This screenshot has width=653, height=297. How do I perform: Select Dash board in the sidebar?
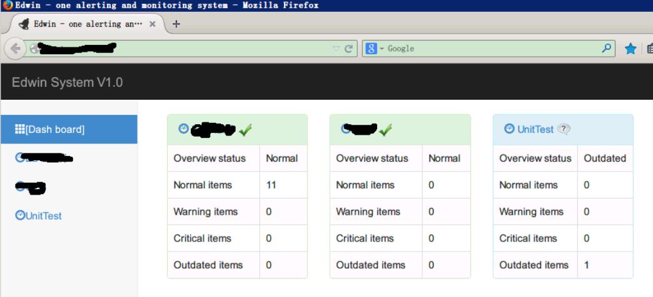pyautogui.click(x=55, y=130)
